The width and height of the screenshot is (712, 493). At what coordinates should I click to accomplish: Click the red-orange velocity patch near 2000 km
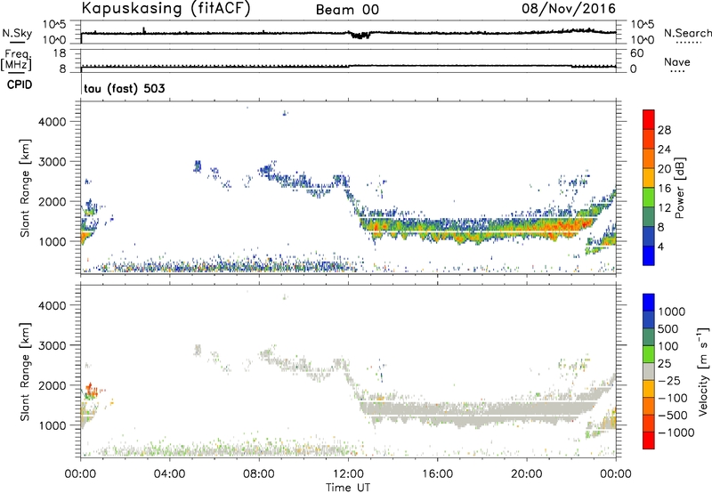[91, 390]
